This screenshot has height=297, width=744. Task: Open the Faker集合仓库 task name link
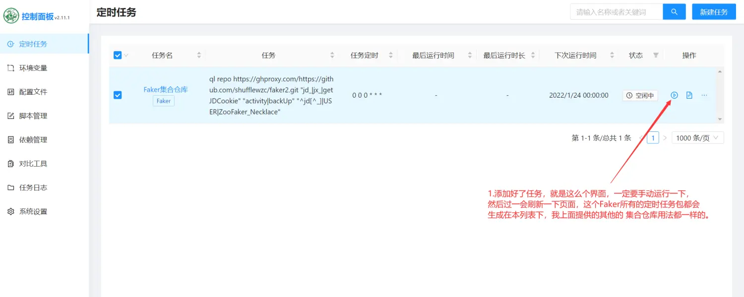click(166, 90)
